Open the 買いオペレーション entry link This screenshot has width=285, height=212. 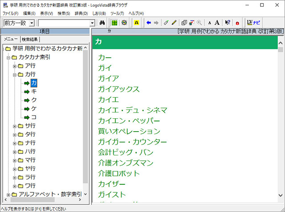129,131
